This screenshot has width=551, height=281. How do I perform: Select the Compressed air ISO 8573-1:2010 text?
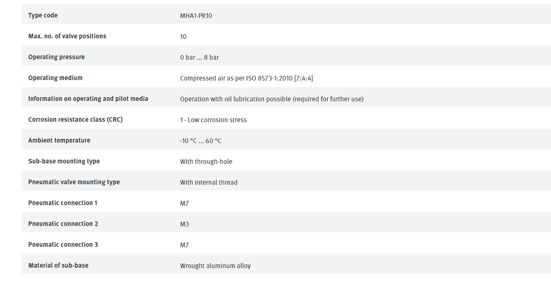click(247, 78)
